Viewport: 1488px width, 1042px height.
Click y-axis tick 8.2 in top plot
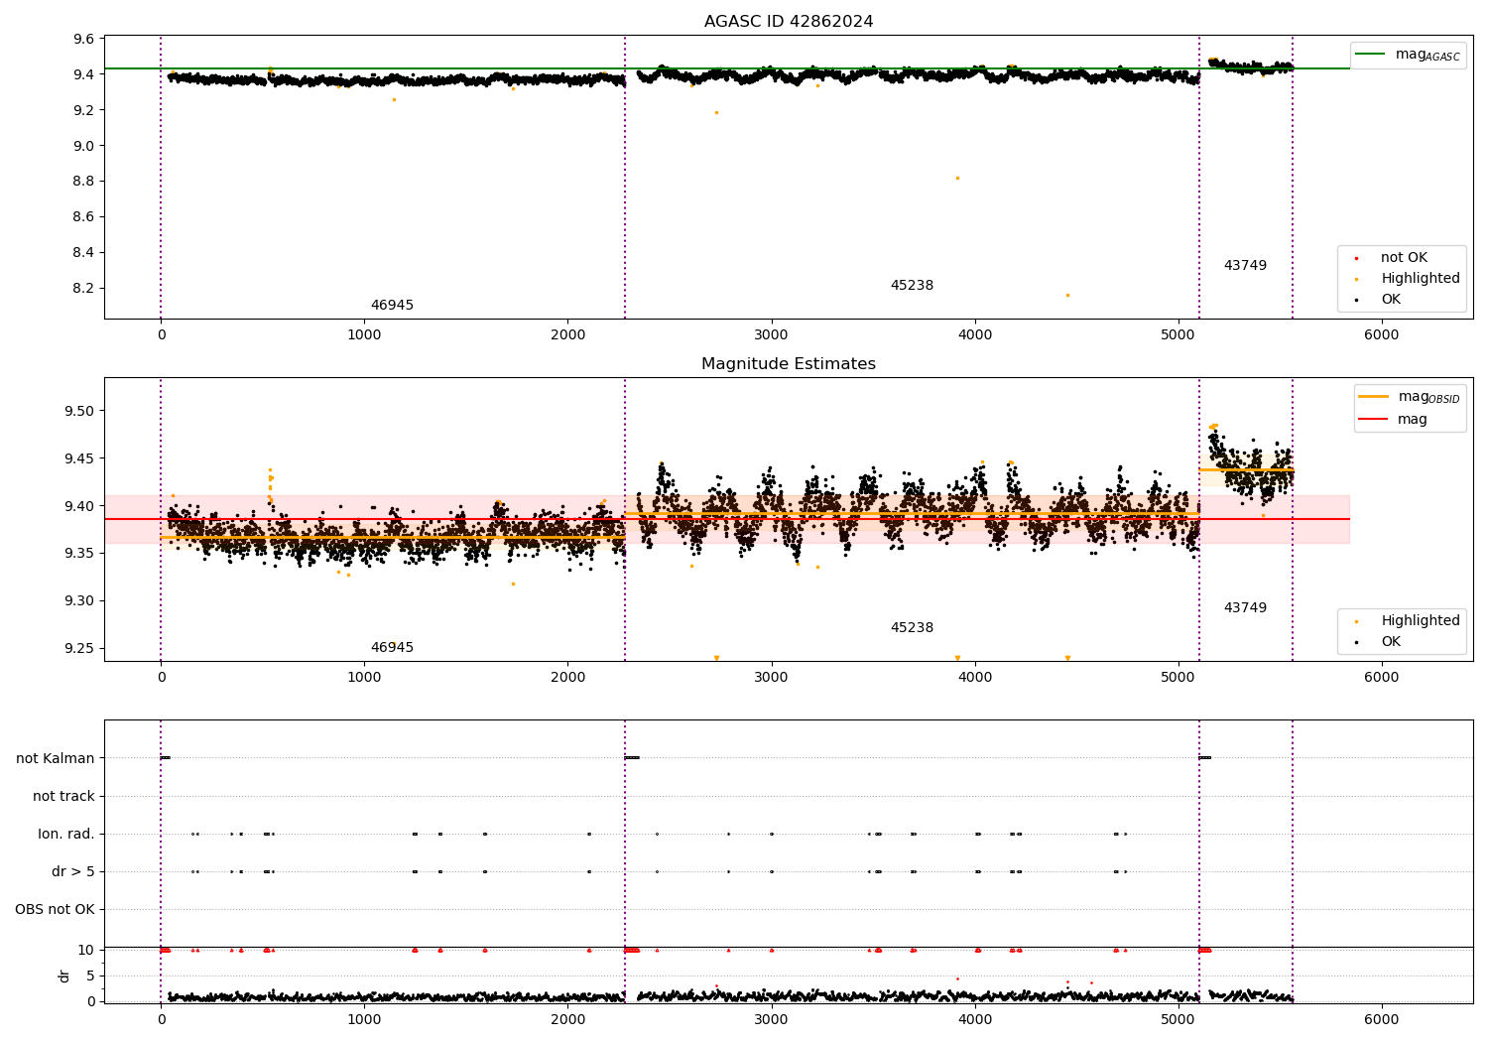[x=84, y=288]
